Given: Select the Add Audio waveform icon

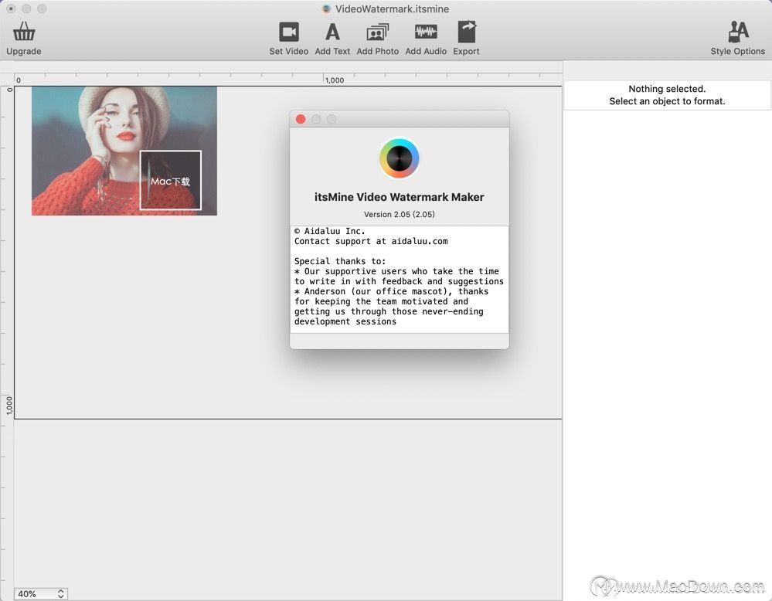Looking at the screenshot, I should 426,32.
